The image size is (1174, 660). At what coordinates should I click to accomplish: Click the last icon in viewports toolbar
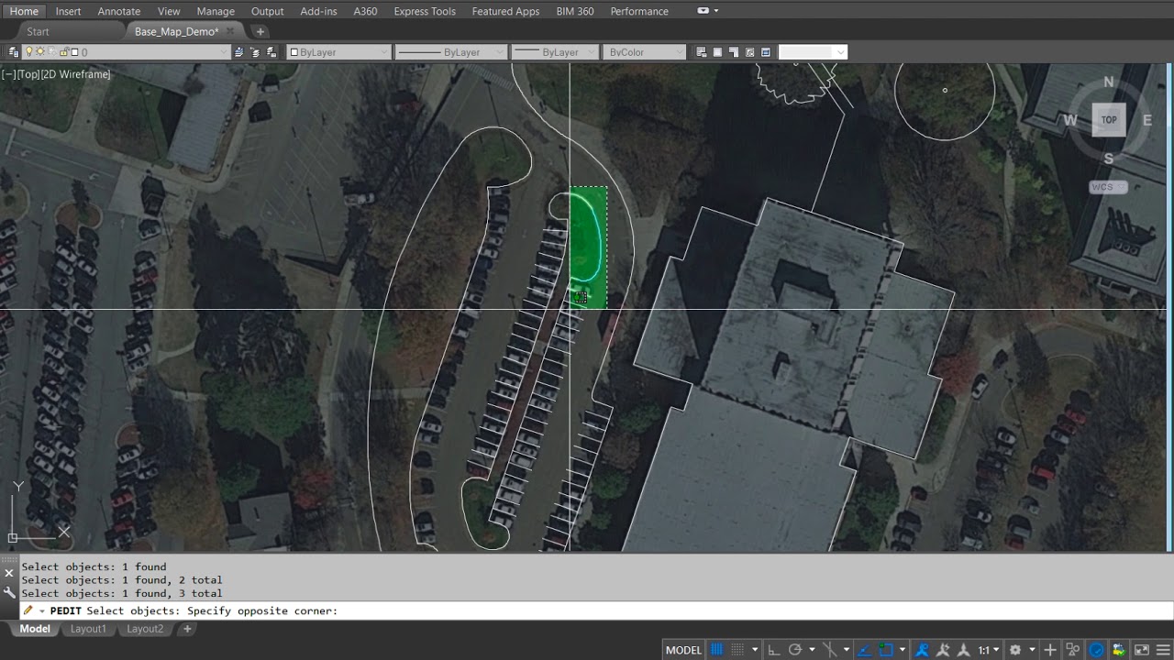click(x=766, y=52)
